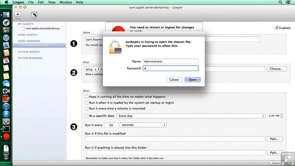Click the Password field in dialog
This screenshot has height=166, width=295.
point(171,68)
